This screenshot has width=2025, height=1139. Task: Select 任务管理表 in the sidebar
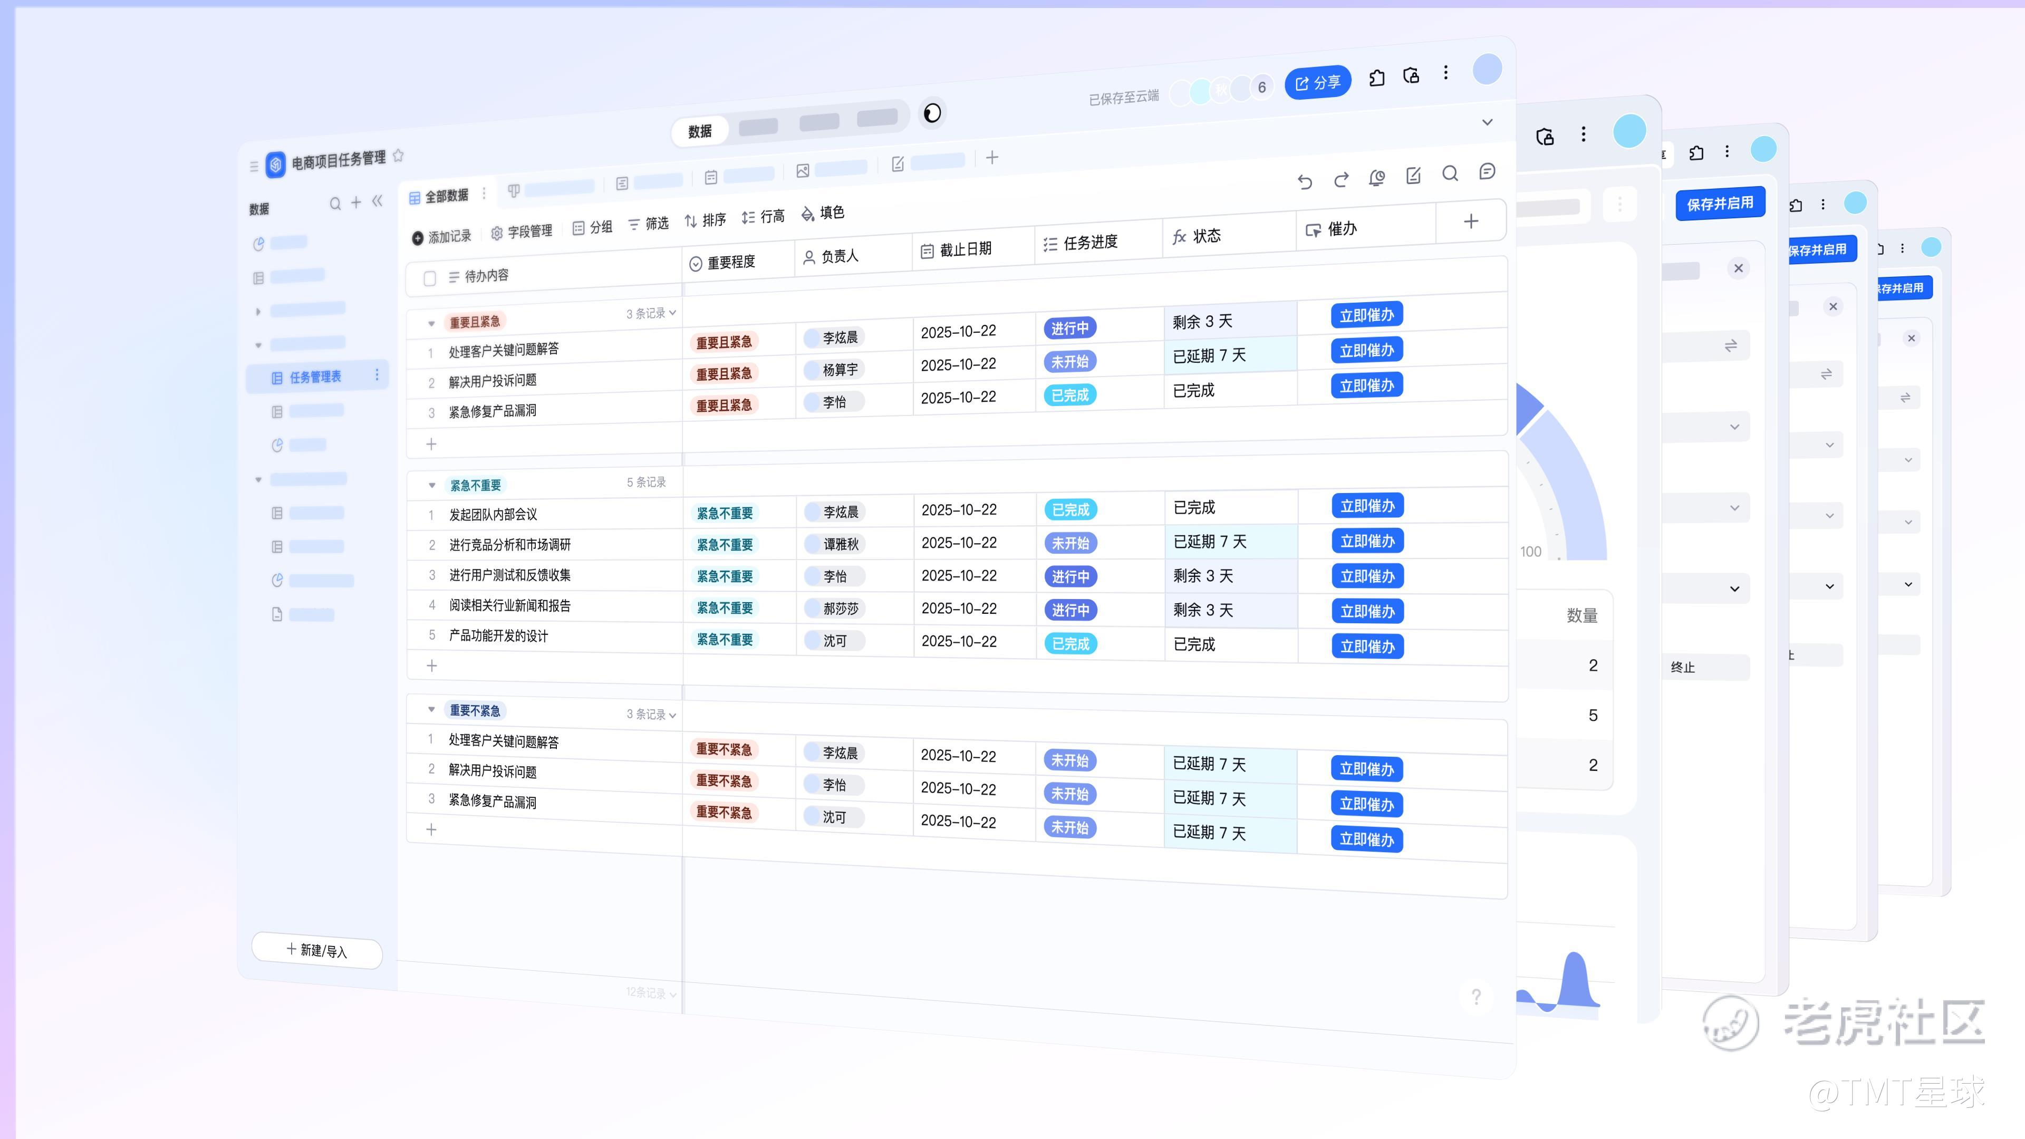pyautogui.click(x=314, y=378)
